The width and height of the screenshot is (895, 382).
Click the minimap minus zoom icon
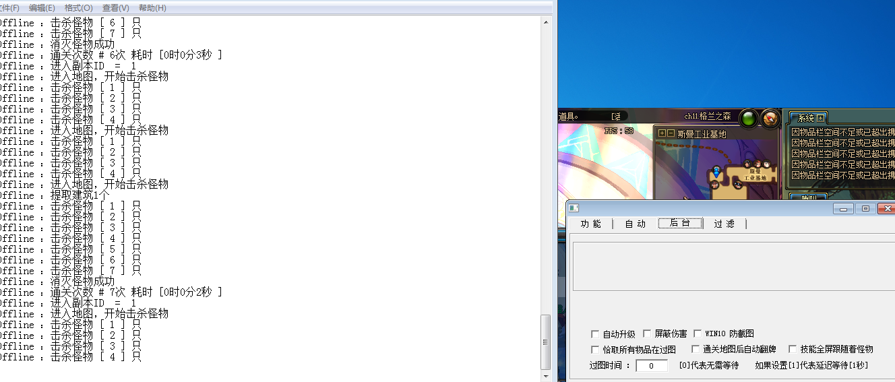[671, 133]
